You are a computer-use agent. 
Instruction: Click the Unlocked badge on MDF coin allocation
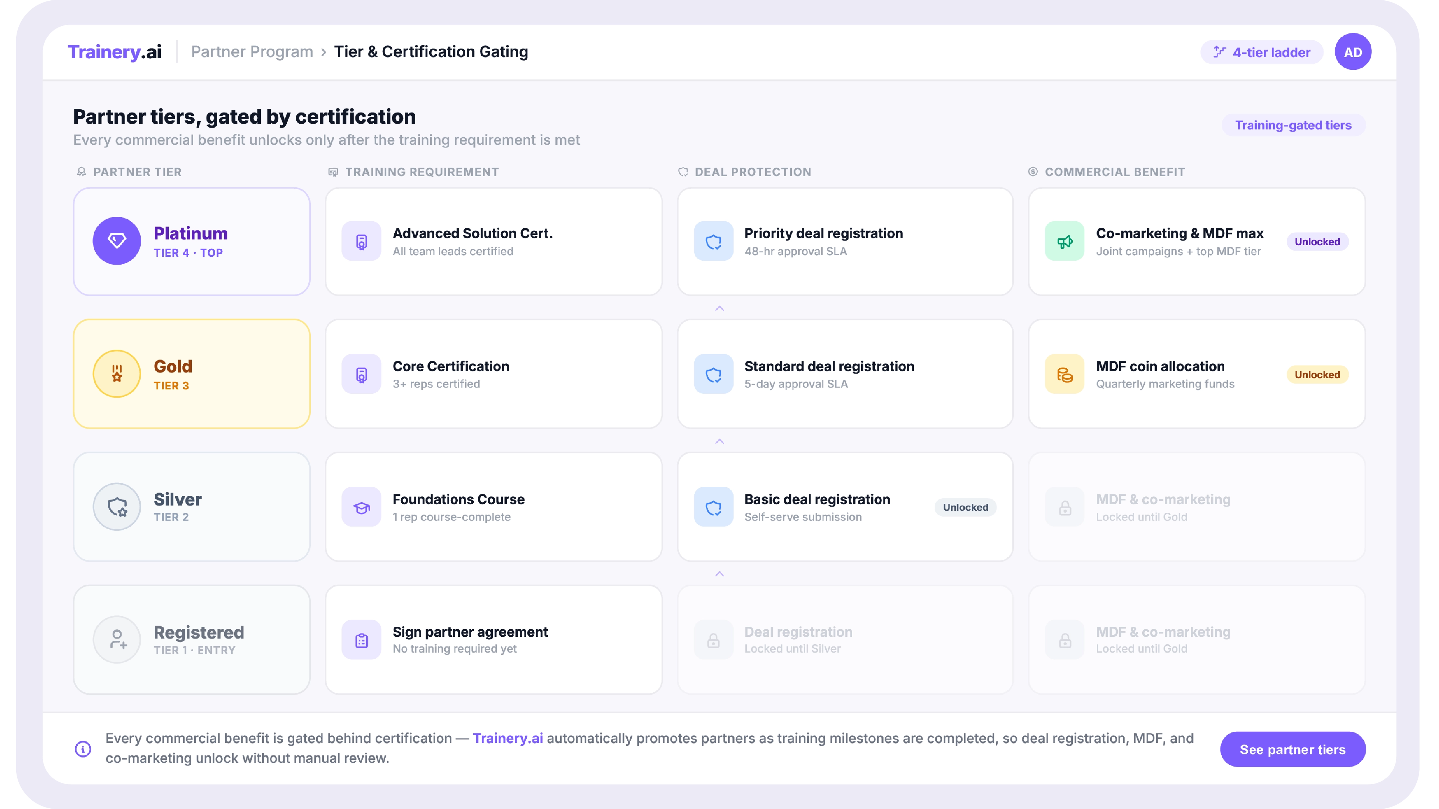click(x=1317, y=375)
